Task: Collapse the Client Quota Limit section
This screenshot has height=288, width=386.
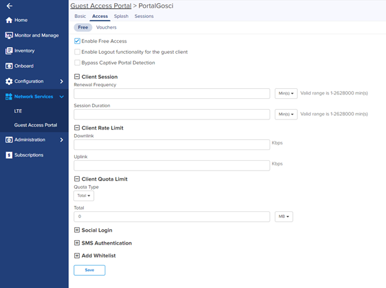Action: (x=77, y=179)
